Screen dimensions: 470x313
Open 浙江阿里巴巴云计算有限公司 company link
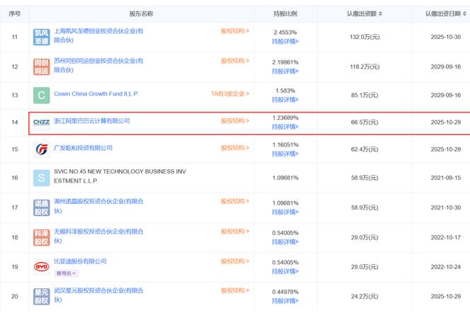point(92,121)
